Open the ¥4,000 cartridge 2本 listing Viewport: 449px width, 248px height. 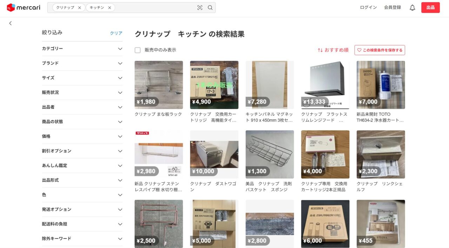[x=325, y=155]
